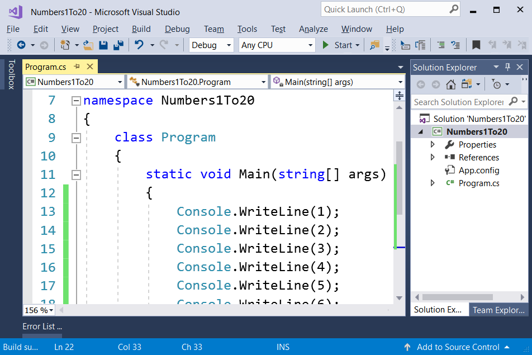Screen dimensions: 532x355
Task: Click the Sync with Active Document icon
Action: [x=467, y=84]
